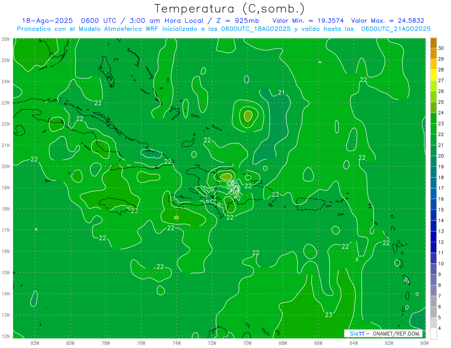Click the '82W' longitude axis label
The height and width of the screenshot is (348, 451).
point(35,343)
